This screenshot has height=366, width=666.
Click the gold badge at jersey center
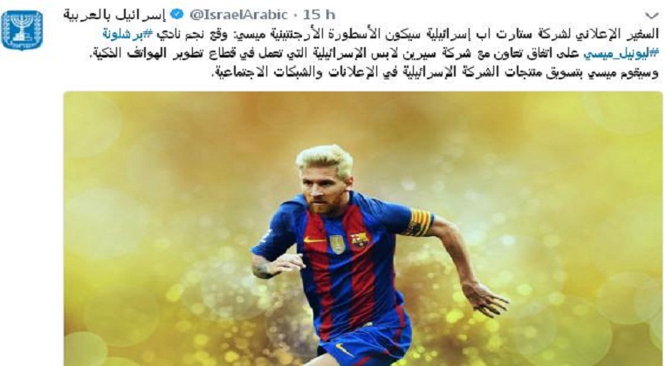[x=337, y=245]
